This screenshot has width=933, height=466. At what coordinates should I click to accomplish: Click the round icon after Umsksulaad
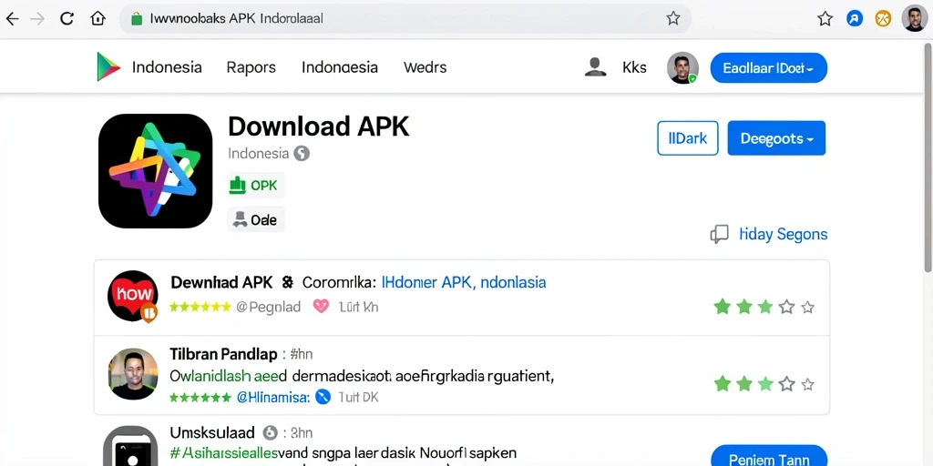[270, 432]
